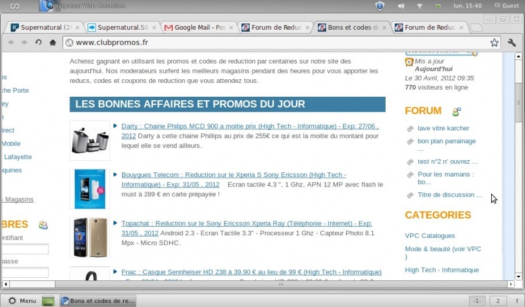This screenshot has width=525, height=307.
Task: Open forum topic 'lave vitre karcher'
Action: coord(443,128)
